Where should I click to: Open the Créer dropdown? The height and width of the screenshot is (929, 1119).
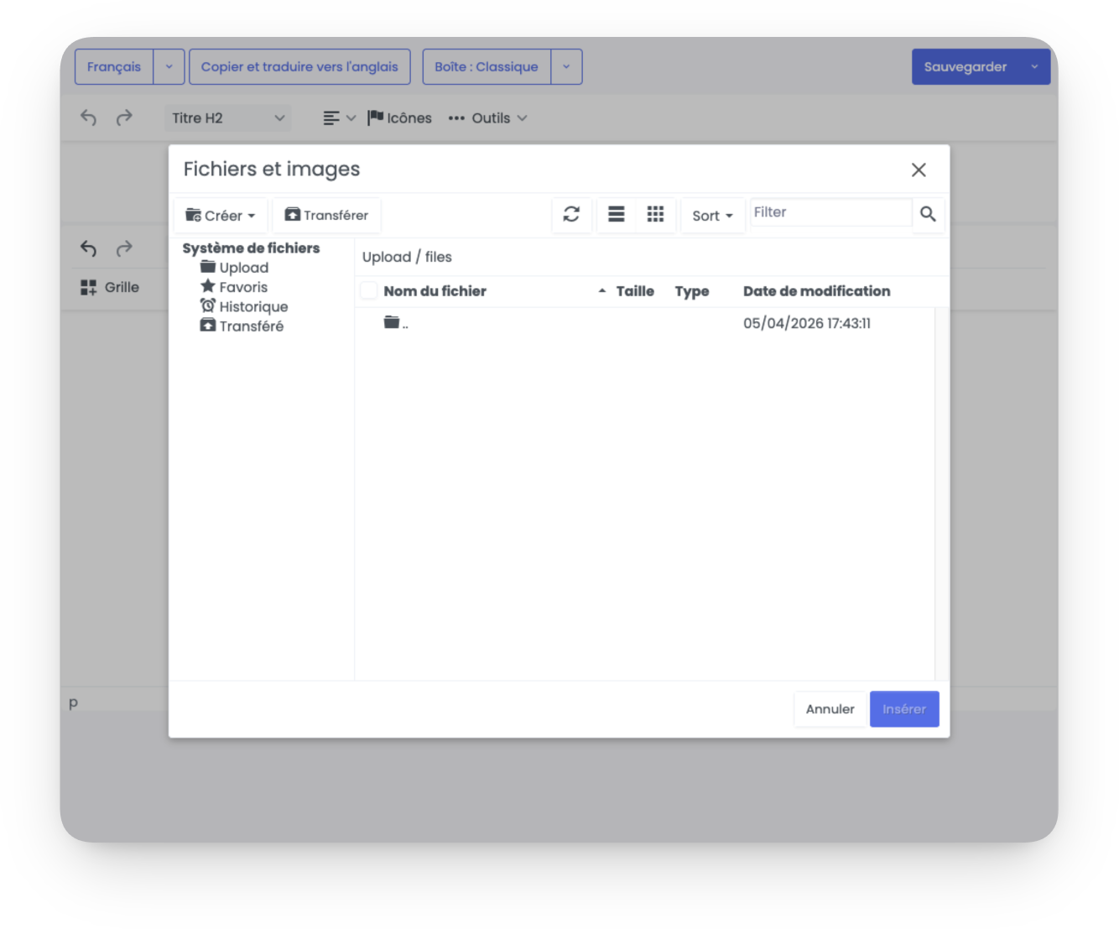221,216
